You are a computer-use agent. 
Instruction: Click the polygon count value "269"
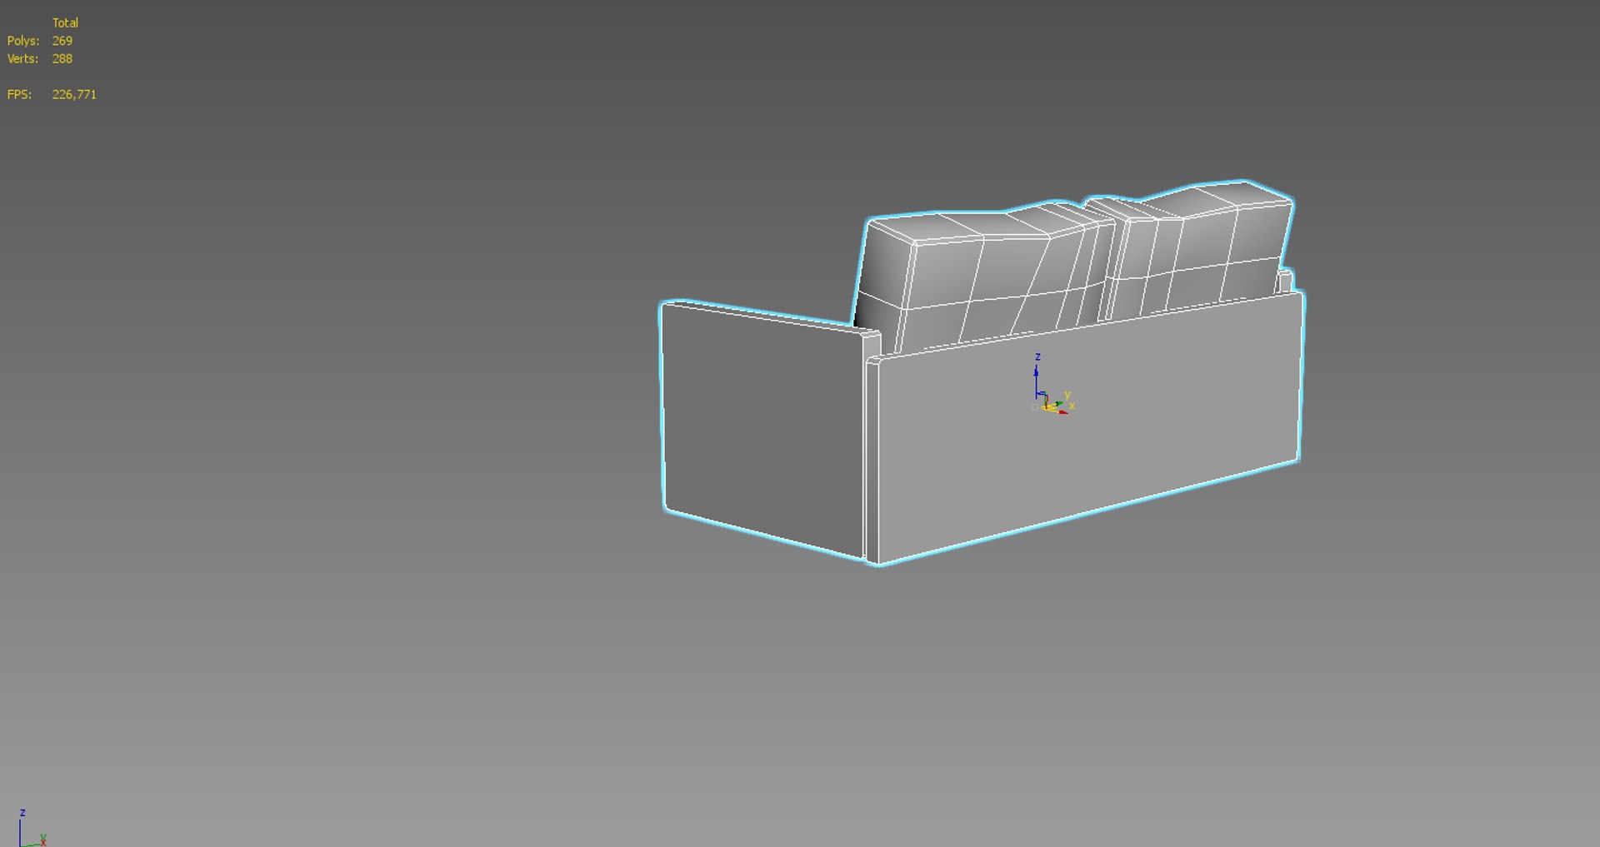coord(62,41)
